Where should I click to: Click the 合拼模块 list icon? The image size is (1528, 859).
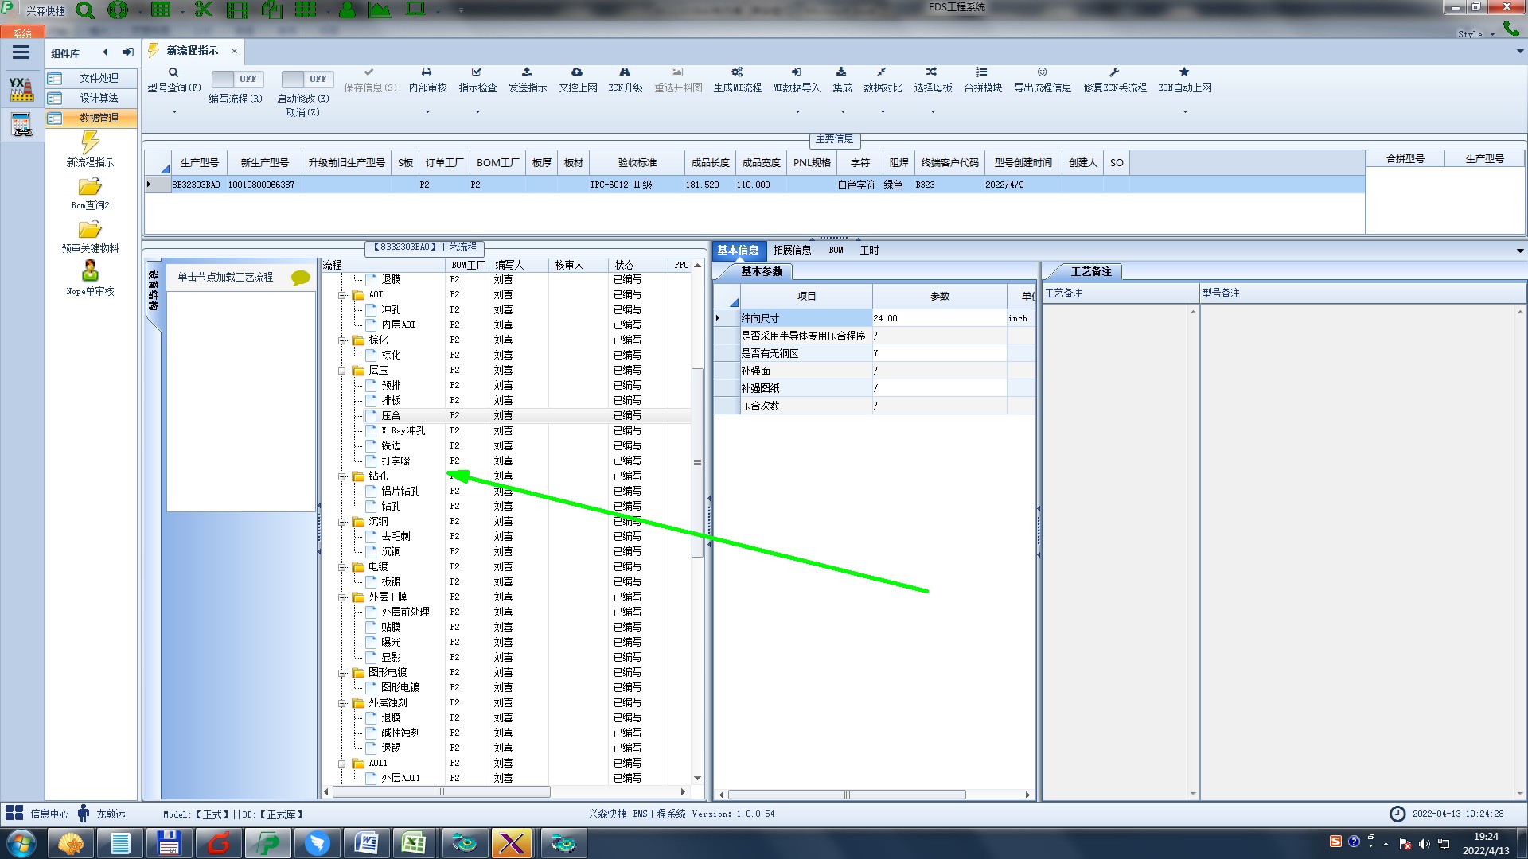982,72
